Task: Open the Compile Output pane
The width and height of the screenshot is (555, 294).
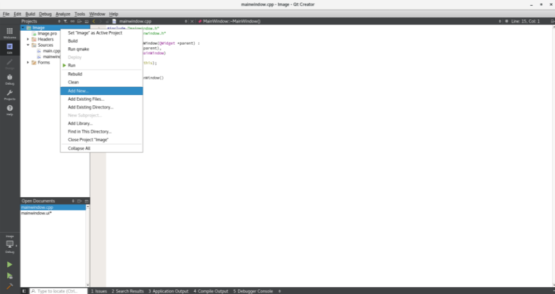Action: (x=210, y=291)
